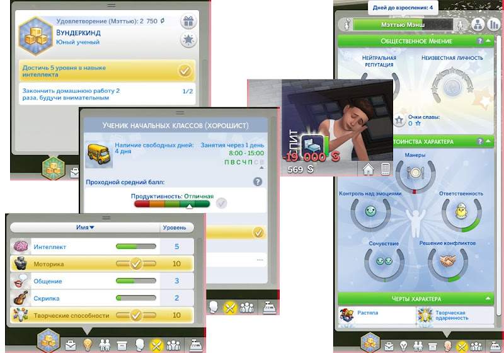
Task: Open help for Общественное мнение section
Action: click(x=480, y=41)
